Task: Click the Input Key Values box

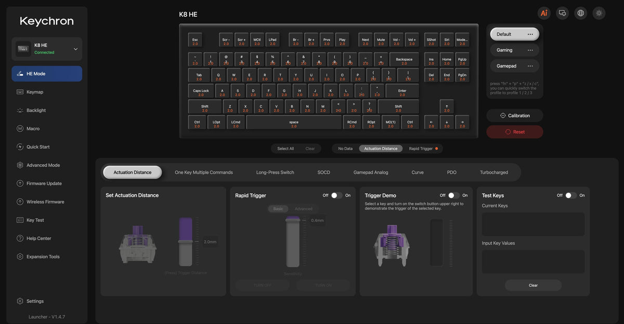Action: click(x=533, y=262)
